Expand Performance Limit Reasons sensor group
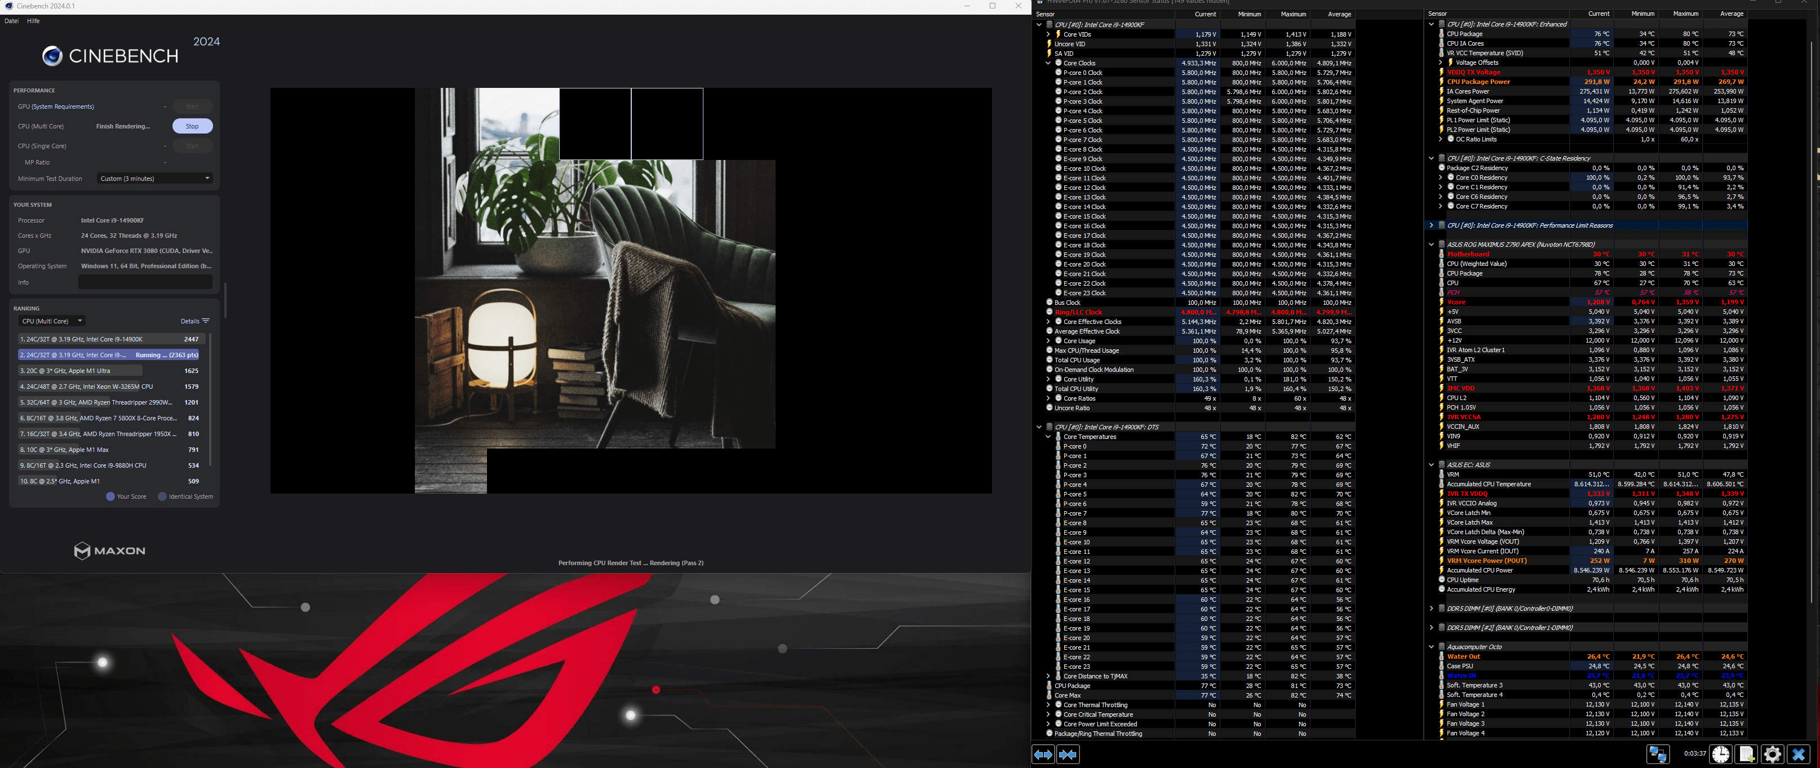The width and height of the screenshot is (1820, 768). click(x=1432, y=225)
